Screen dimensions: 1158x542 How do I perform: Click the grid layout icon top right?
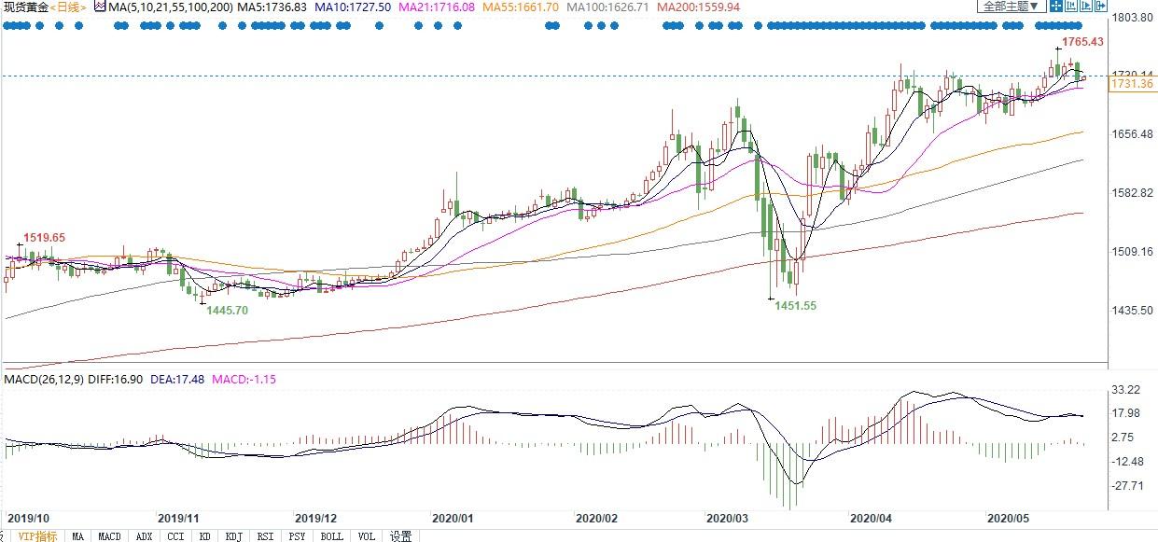(1056, 6)
